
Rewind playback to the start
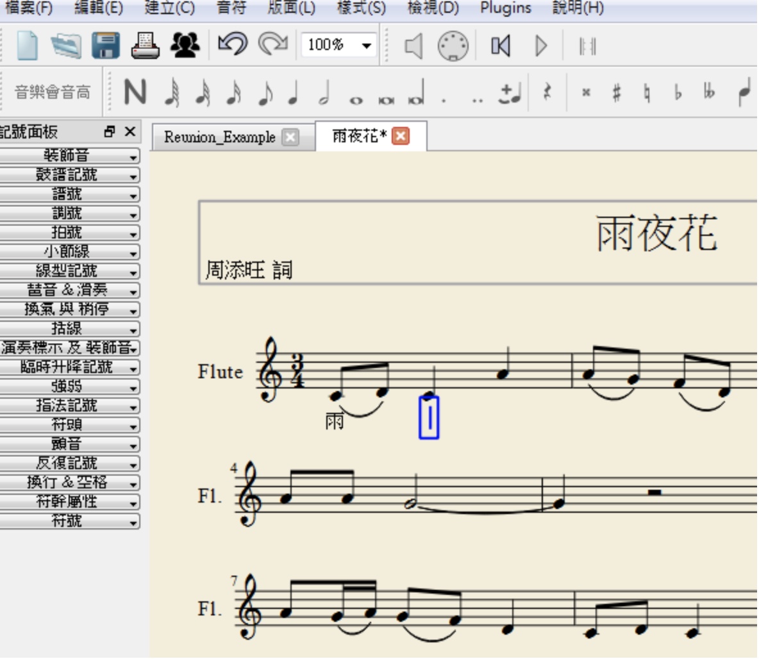point(501,46)
